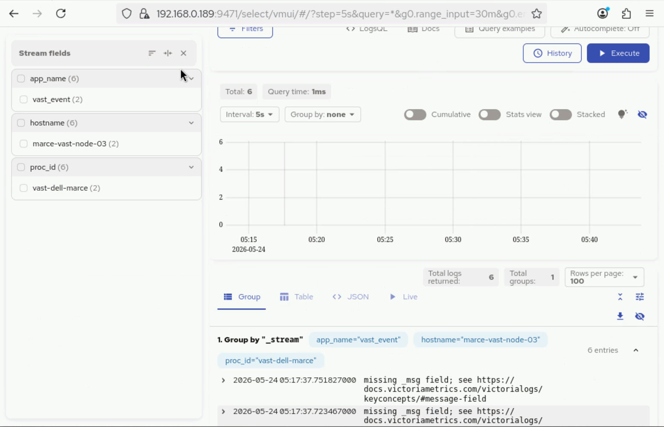Hide the chart with the eye icon

click(x=642, y=114)
